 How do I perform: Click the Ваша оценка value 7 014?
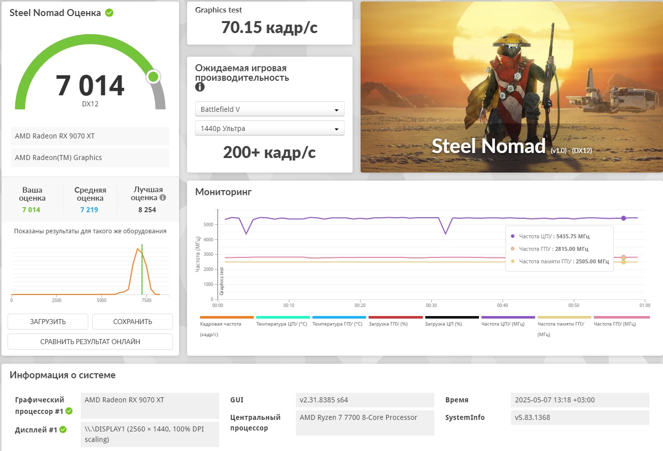tap(31, 210)
